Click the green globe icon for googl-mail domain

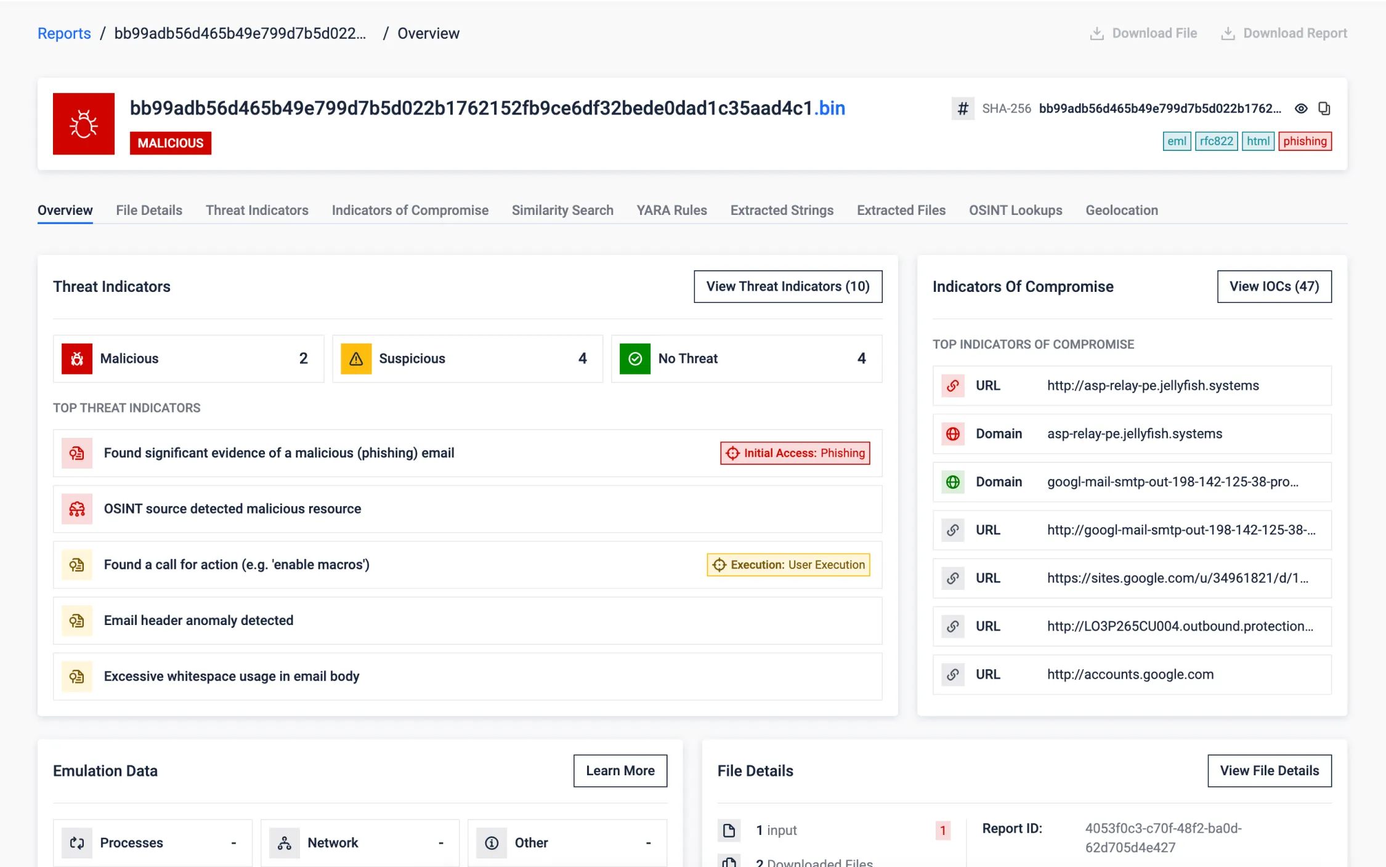952,482
